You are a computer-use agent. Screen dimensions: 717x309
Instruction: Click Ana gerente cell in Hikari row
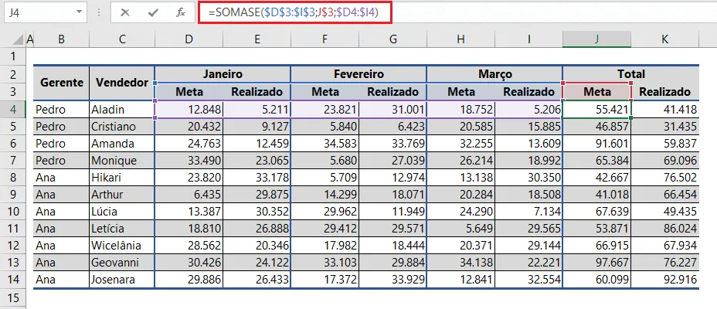[x=62, y=178]
